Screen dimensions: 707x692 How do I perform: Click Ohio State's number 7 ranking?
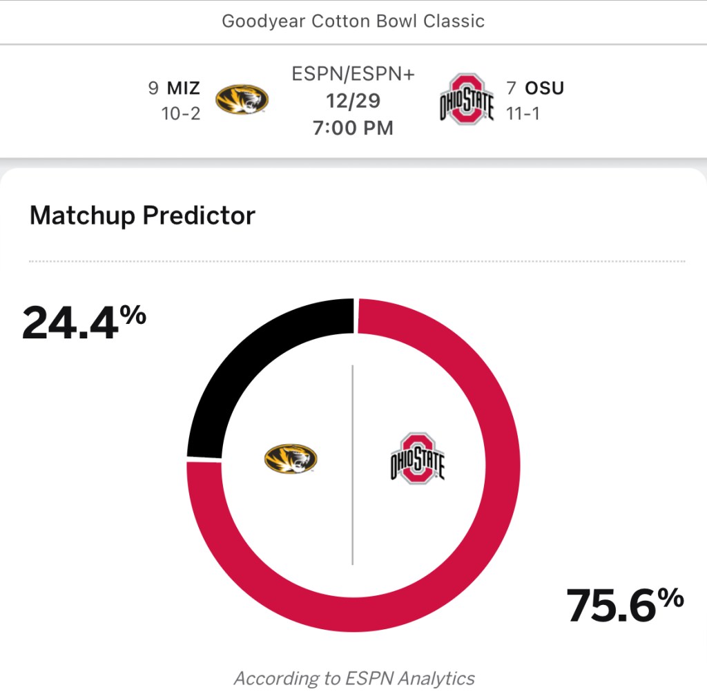512,88
